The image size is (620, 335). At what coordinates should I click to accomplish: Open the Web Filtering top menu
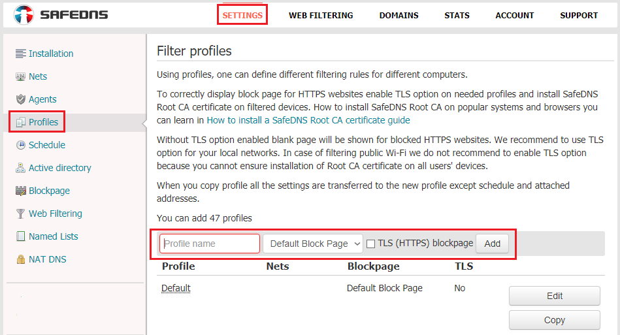click(x=321, y=16)
